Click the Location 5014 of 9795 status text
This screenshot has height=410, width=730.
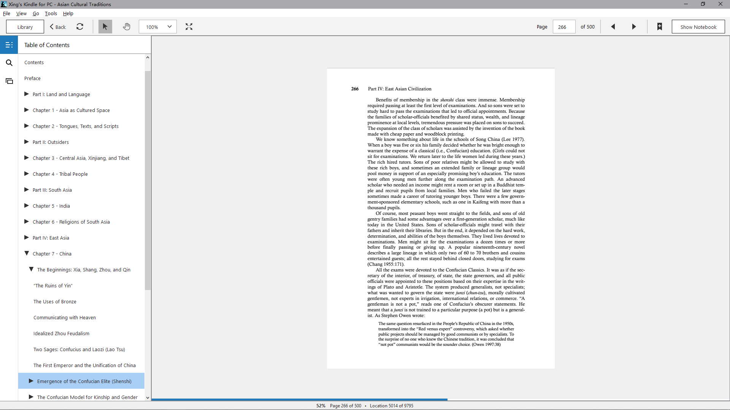392,406
